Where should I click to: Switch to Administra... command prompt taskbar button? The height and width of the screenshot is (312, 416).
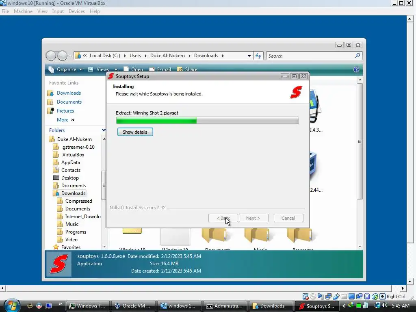pos(224,306)
